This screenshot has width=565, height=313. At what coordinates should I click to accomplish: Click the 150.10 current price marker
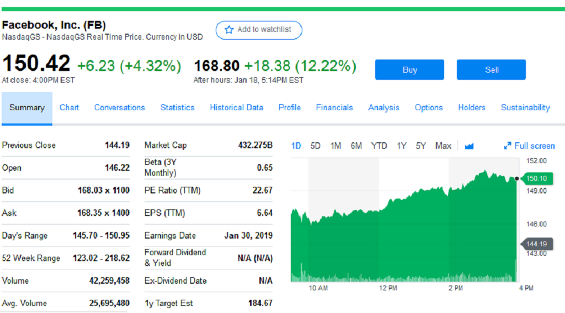[536, 179]
